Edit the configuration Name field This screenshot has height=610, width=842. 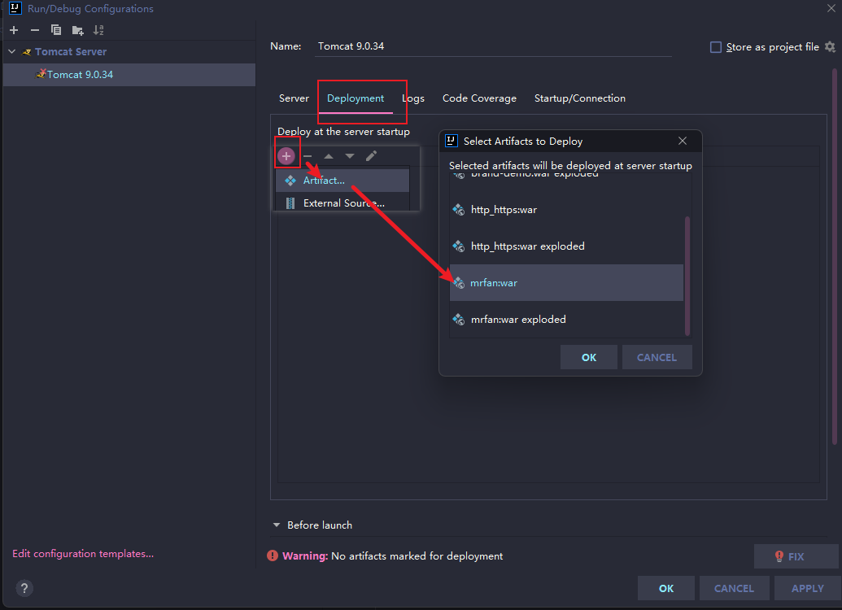(494, 46)
